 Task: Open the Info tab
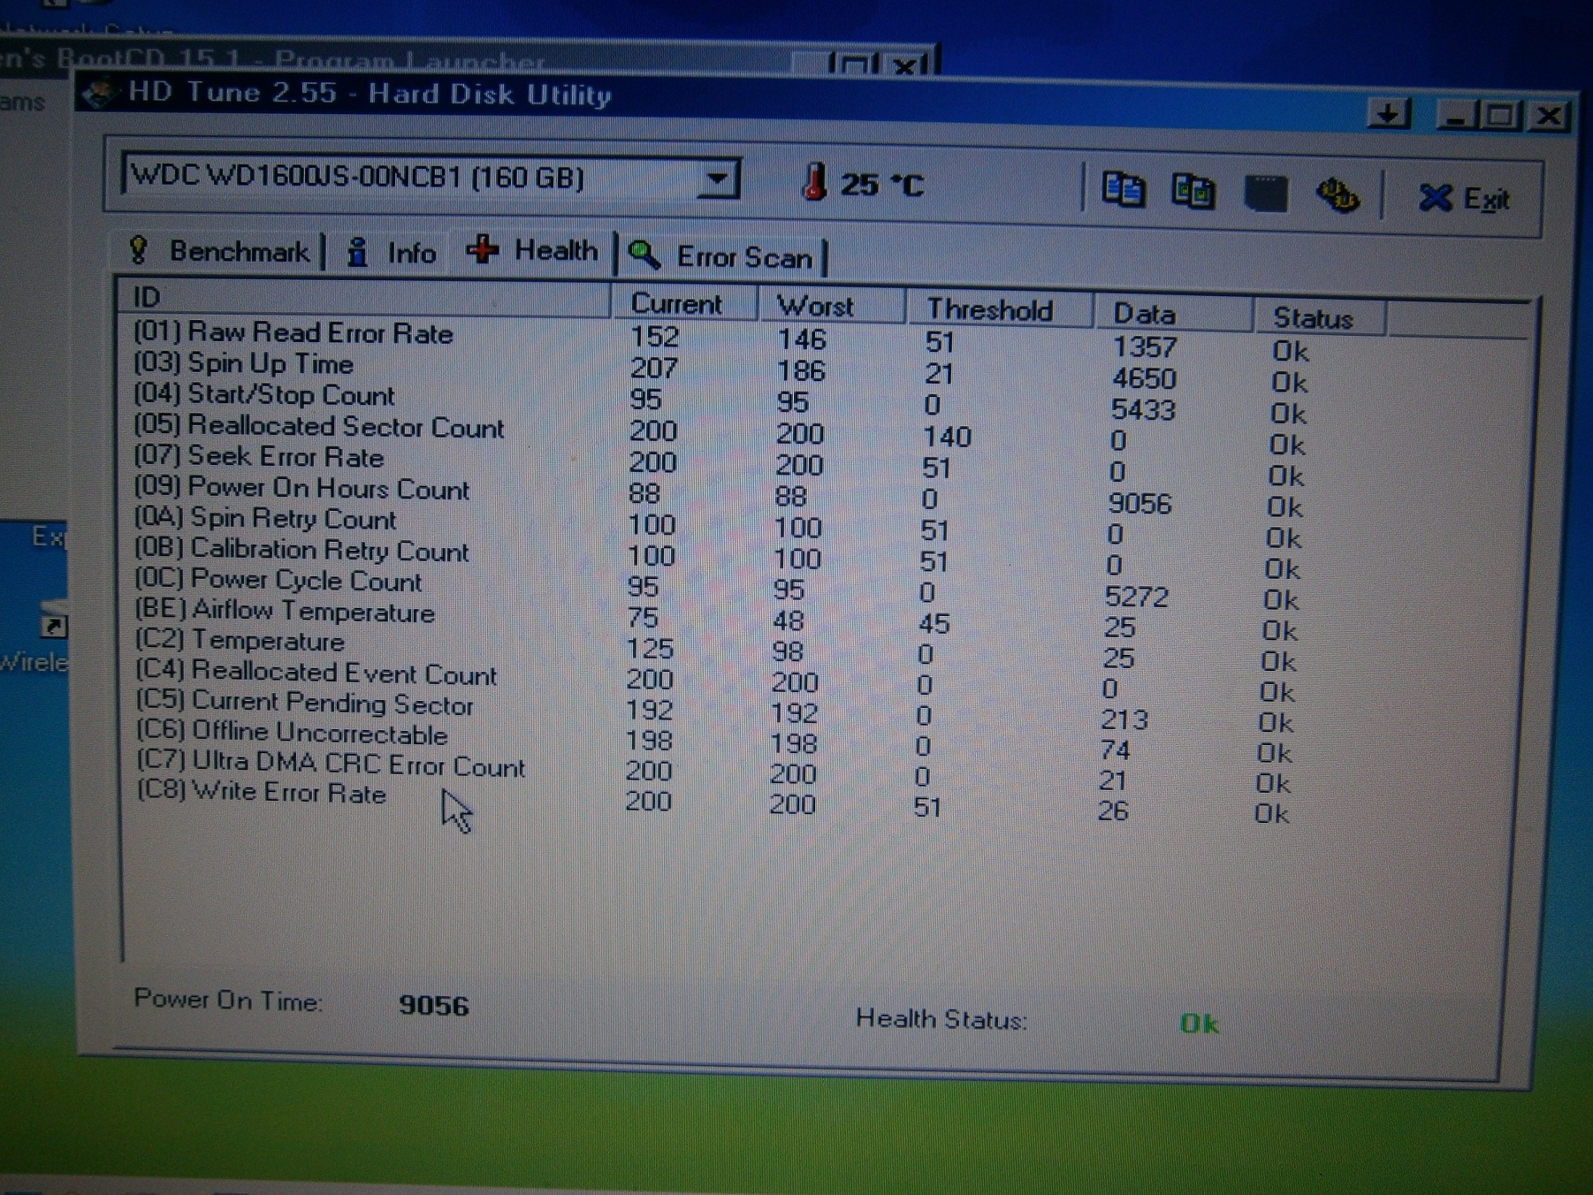(392, 253)
